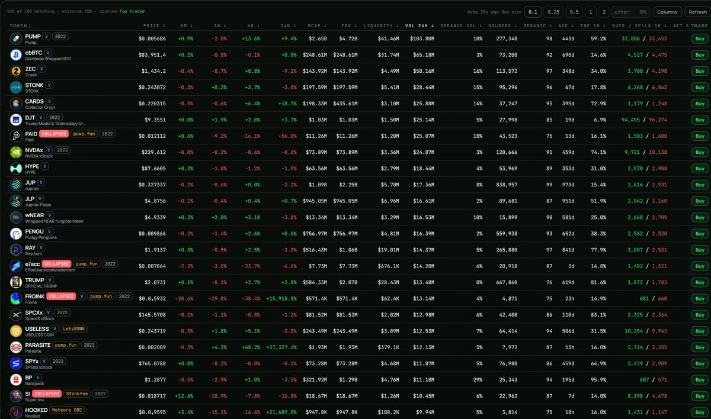Open the SPYx SP500 xStock logo

click(16, 363)
